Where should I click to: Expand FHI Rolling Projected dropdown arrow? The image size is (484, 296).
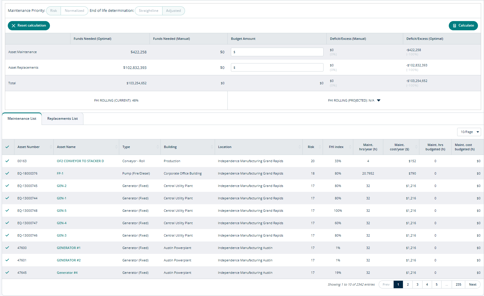379,100
